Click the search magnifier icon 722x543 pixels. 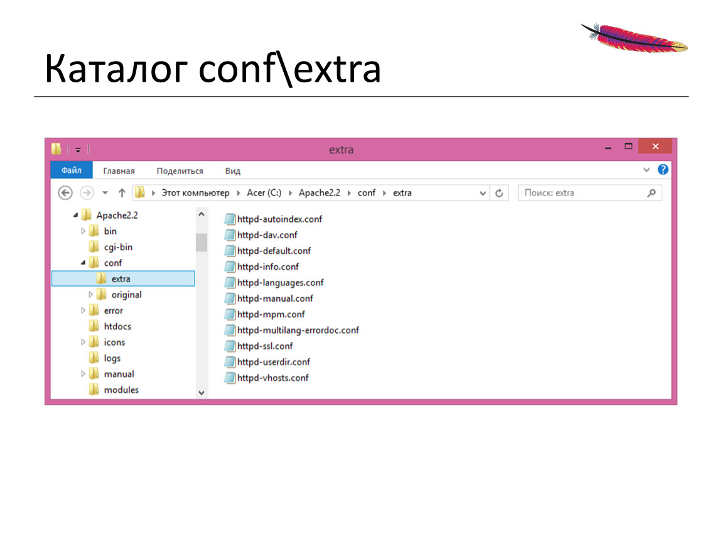click(652, 193)
